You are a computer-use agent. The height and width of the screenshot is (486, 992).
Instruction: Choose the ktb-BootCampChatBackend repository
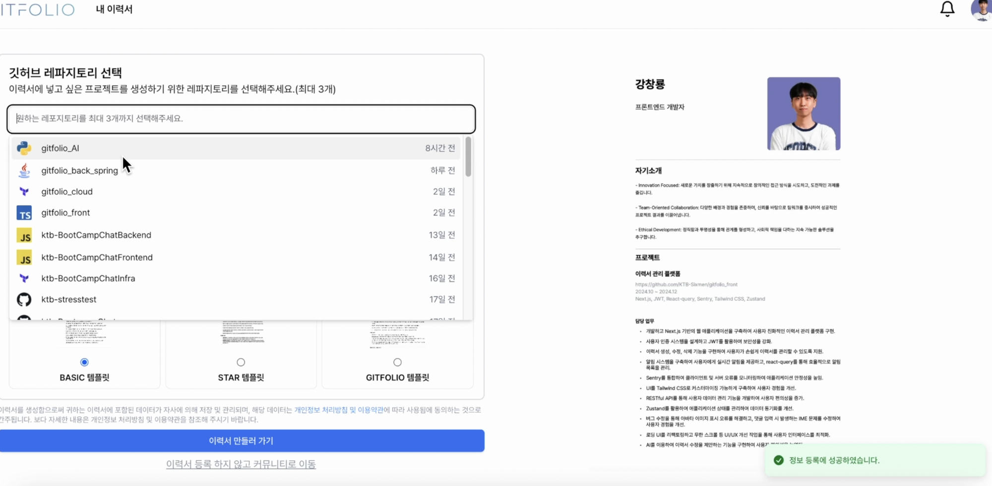(x=236, y=235)
